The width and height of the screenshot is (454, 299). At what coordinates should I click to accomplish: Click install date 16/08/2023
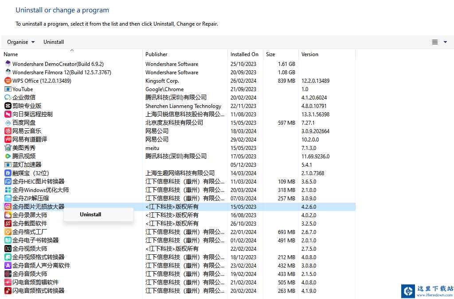coord(243,215)
